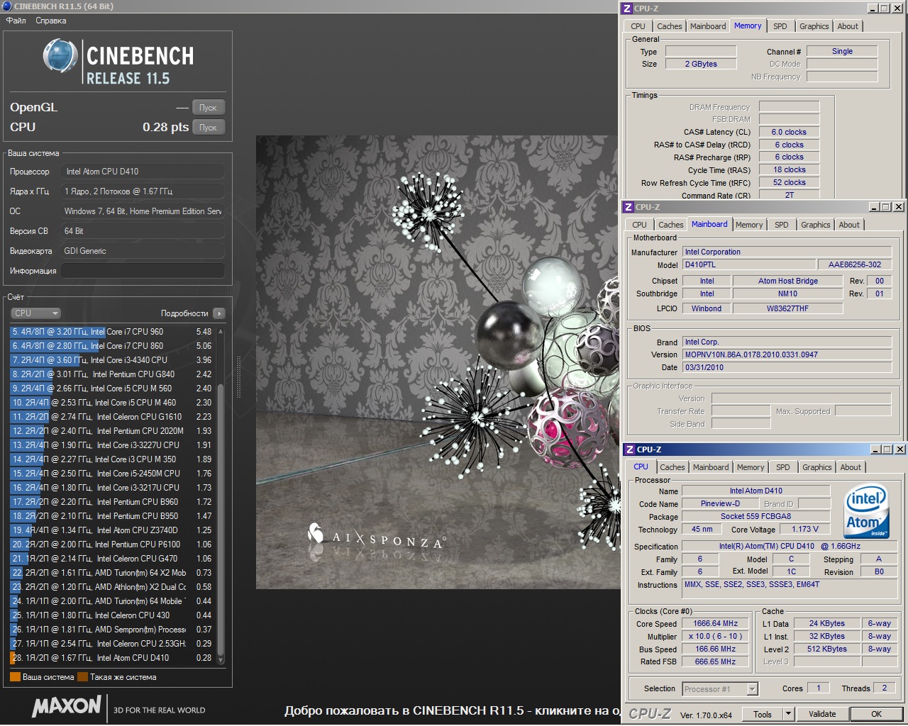Click scroll-down arrow of ranking list
This screenshot has width=908, height=726.
221,659
